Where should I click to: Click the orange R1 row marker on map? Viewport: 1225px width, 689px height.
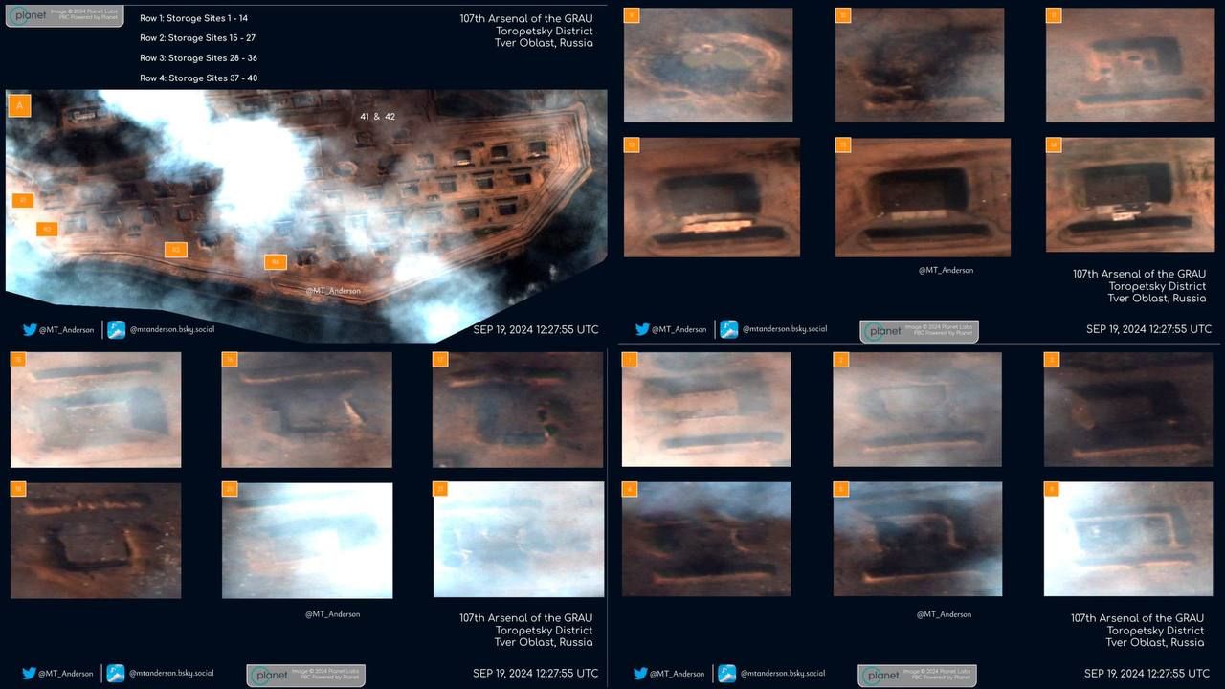coord(23,200)
